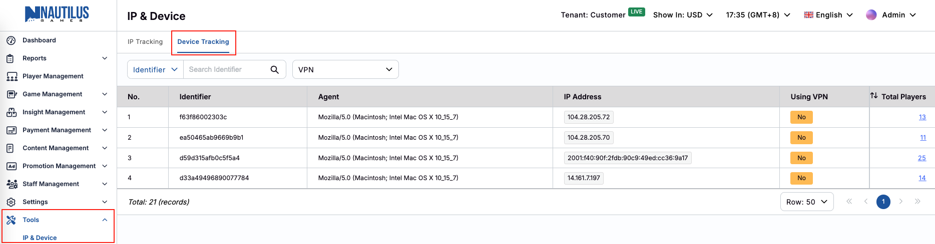The image size is (935, 244).
Task: Open the VPN filter dropdown
Action: (x=345, y=70)
